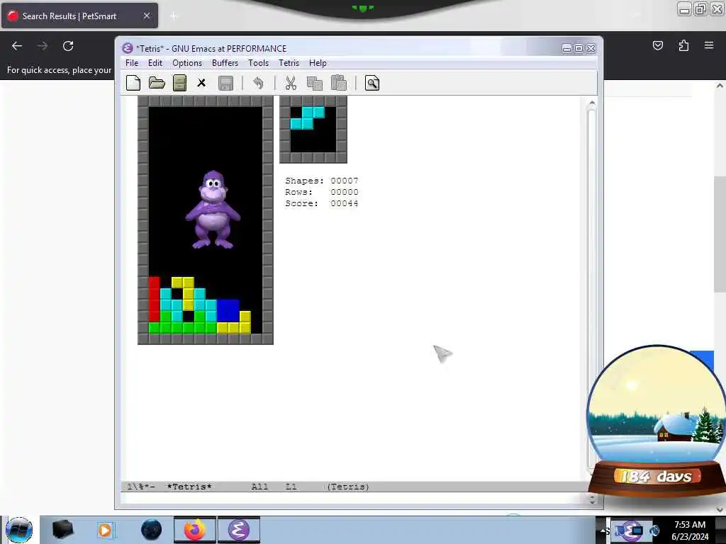
Task: Click the Search magnifier icon
Action: (372, 84)
